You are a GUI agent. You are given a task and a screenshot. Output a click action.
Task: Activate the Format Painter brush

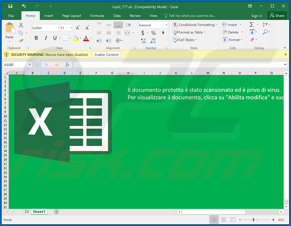tap(21, 40)
